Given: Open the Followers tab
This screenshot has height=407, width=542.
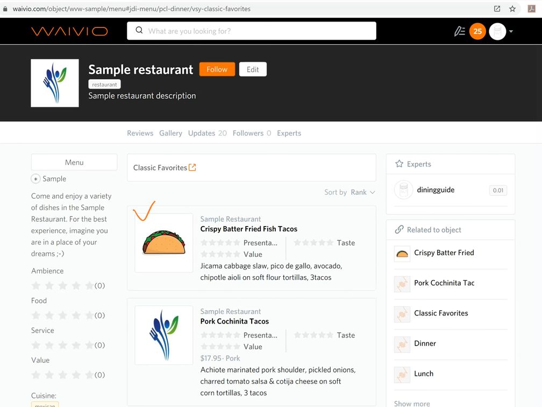Looking at the screenshot, I should [x=248, y=133].
